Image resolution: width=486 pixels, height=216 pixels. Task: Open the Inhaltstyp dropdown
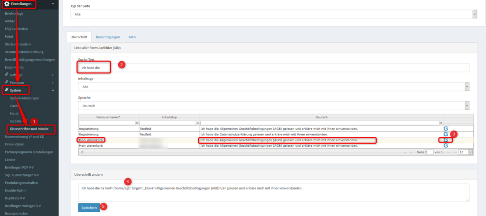(x=273, y=87)
